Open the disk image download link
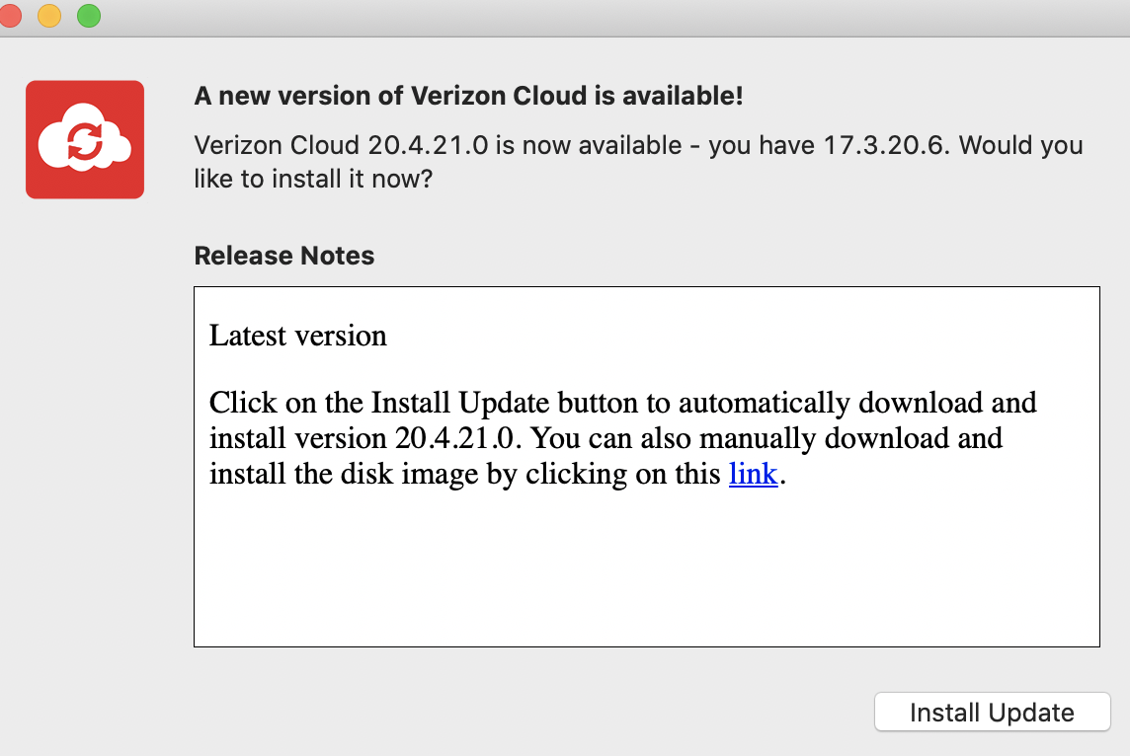This screenshot has height=756, width=1130. pyautogui.click(x=754, y=474)
